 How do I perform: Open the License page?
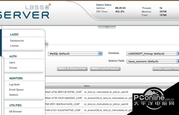click(14, 46)
